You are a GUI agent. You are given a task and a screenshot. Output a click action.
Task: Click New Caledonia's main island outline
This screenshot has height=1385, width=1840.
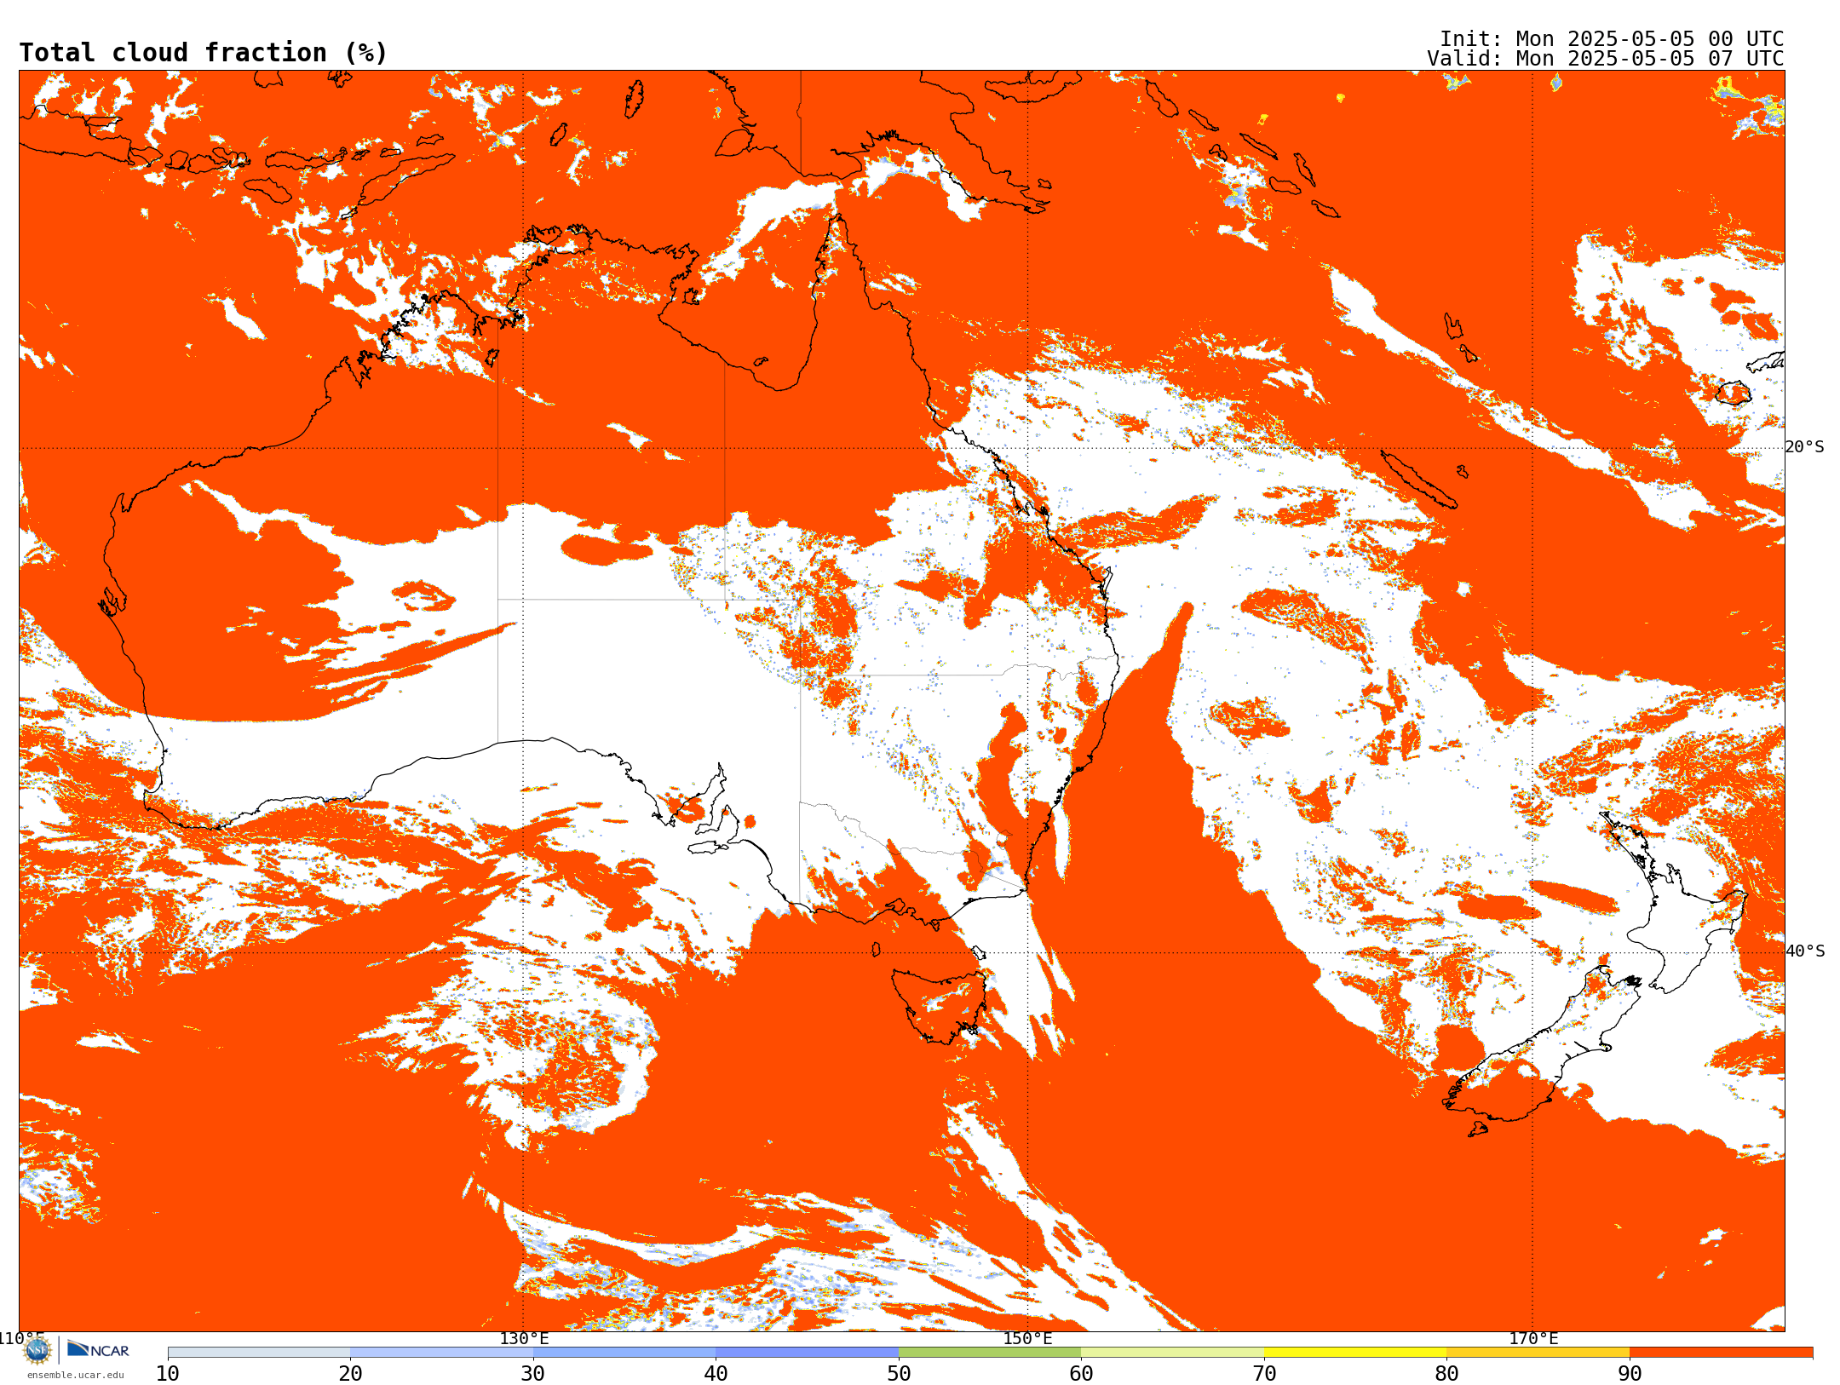click(x=1417, y=479)
